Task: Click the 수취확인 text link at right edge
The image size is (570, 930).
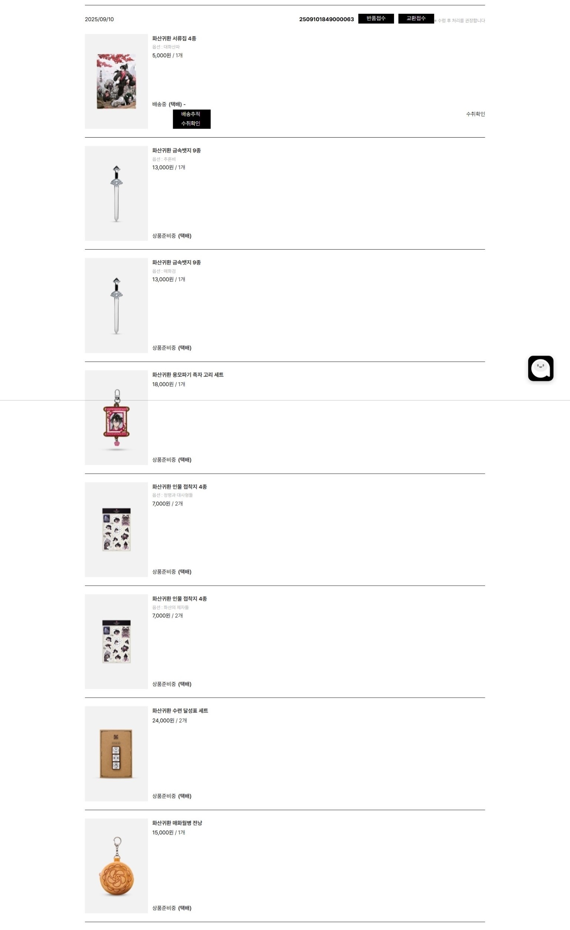Action: click(475, 114)
